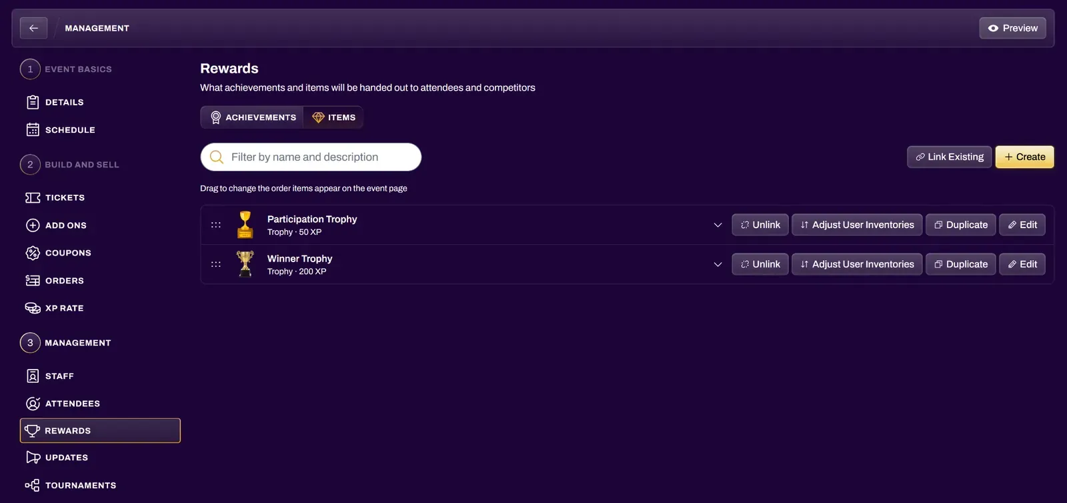Open Updates section
The height and width of the screenshot is (503, 1067).
click(57, 458)
